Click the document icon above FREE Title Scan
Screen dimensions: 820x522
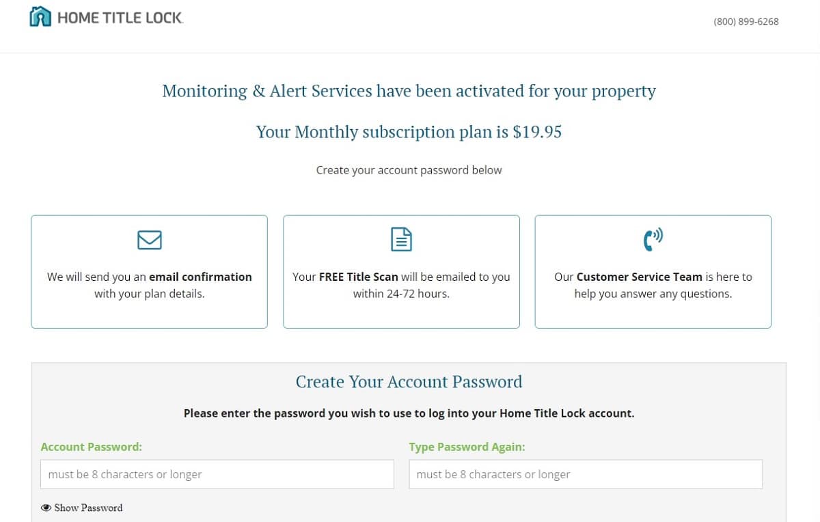click(401, 239)
